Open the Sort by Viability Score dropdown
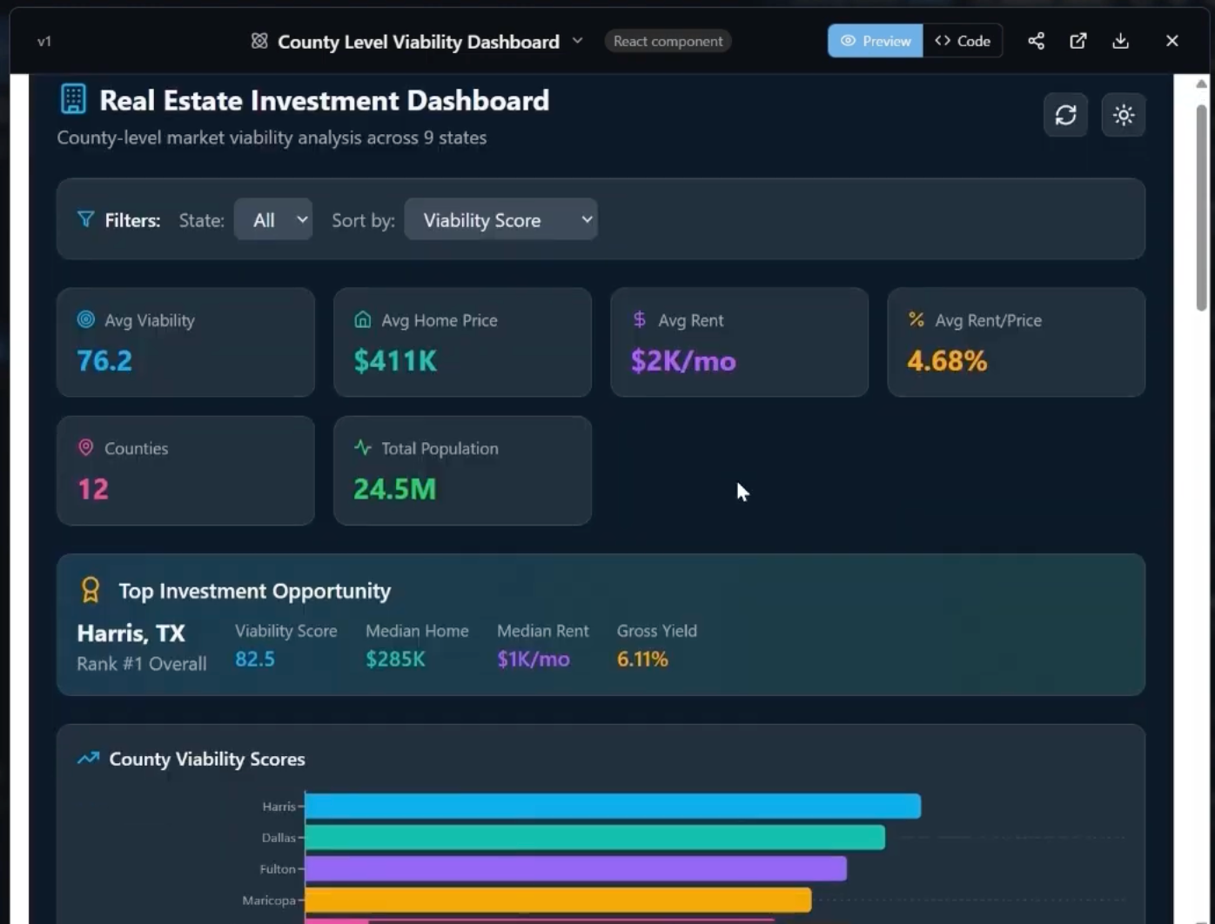 [500, 220]
